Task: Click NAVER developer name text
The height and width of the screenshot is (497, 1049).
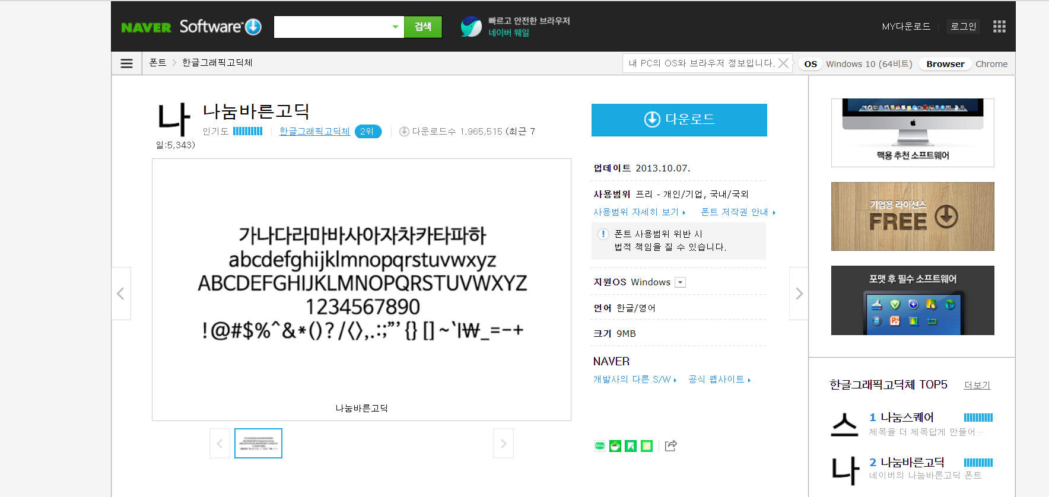Action: coord(611,361)
